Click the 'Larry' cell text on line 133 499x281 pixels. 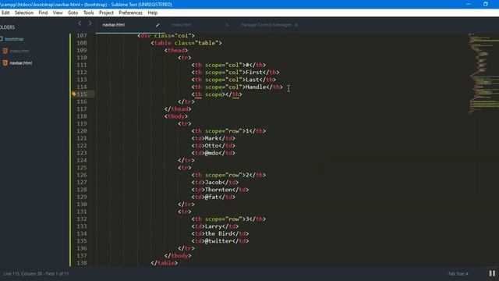coord(213,226)
